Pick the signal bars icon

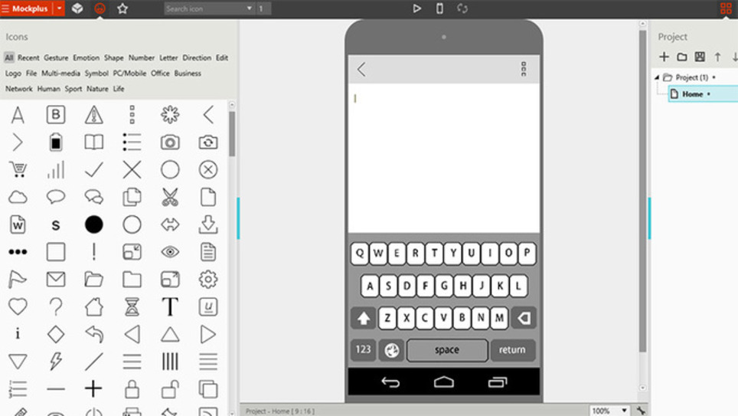(56, 169)
